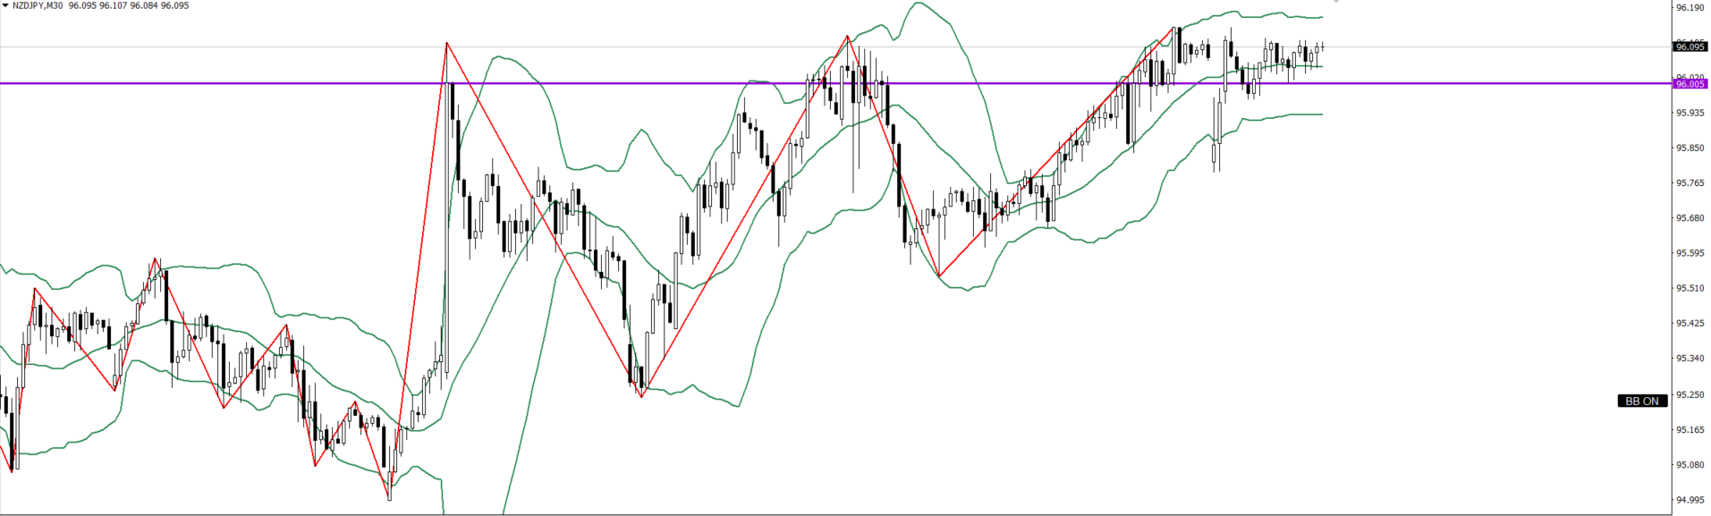Toggle the BB ON button
The width and height of the screenshot is (1711, 516).
(1641, 401)
